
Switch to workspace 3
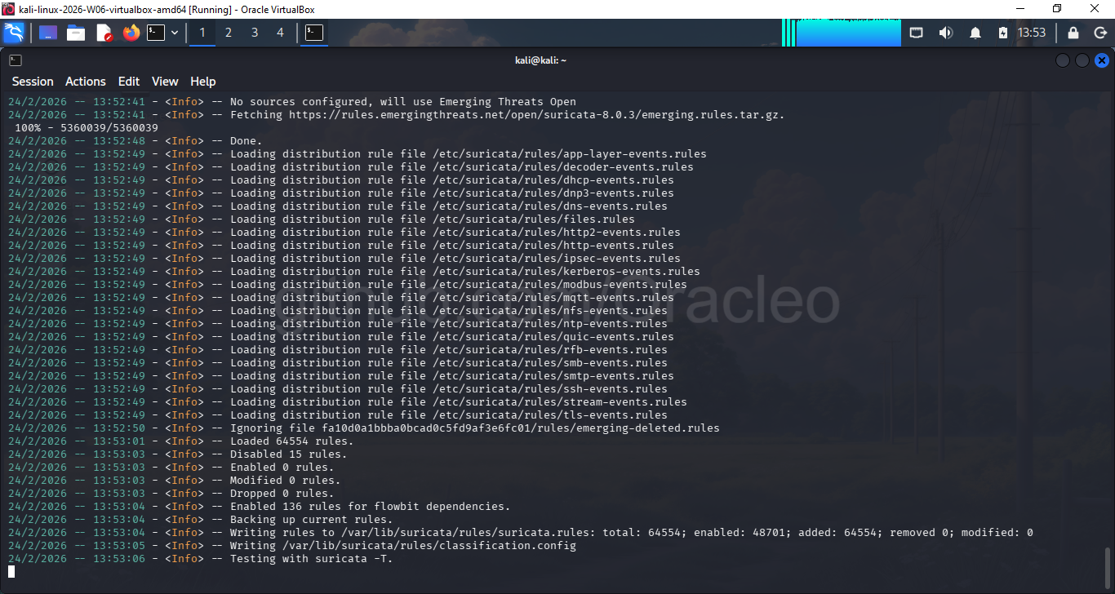pos(255,33)
